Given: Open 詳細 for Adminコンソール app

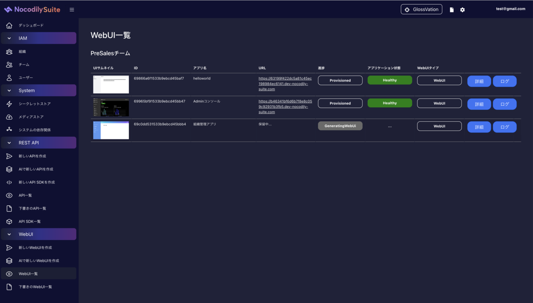Looking at the screenshot, I should pos(479,104).
